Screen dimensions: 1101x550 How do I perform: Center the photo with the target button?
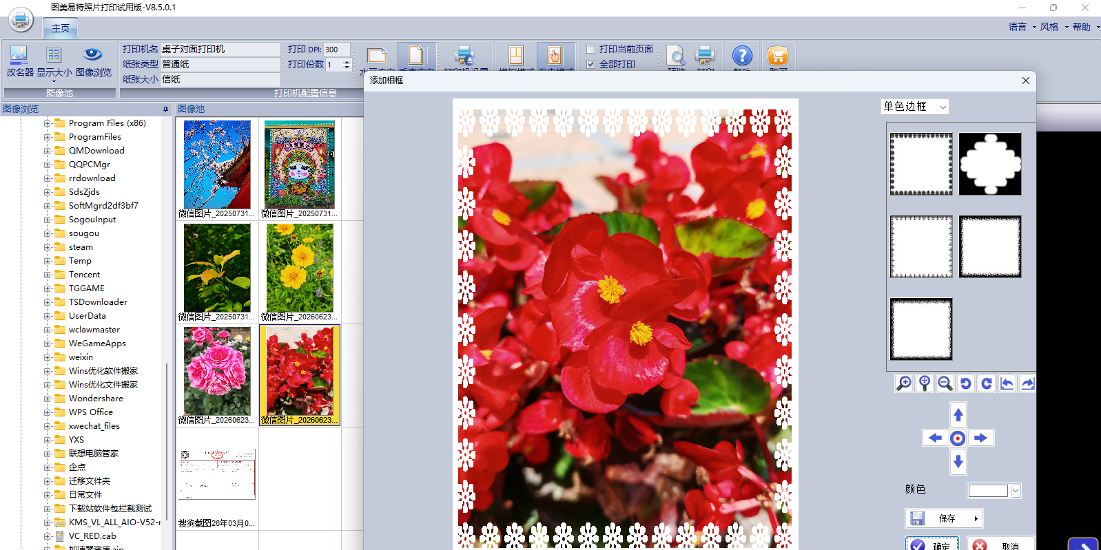tap(958, 438)
